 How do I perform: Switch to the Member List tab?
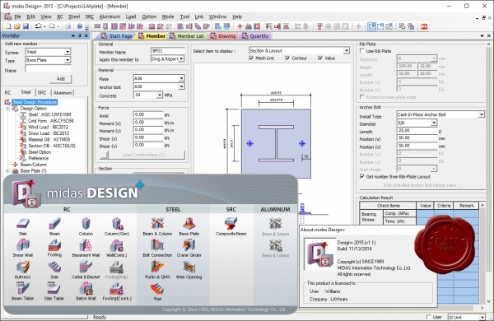pyautogui.click(x=187, y=36)
